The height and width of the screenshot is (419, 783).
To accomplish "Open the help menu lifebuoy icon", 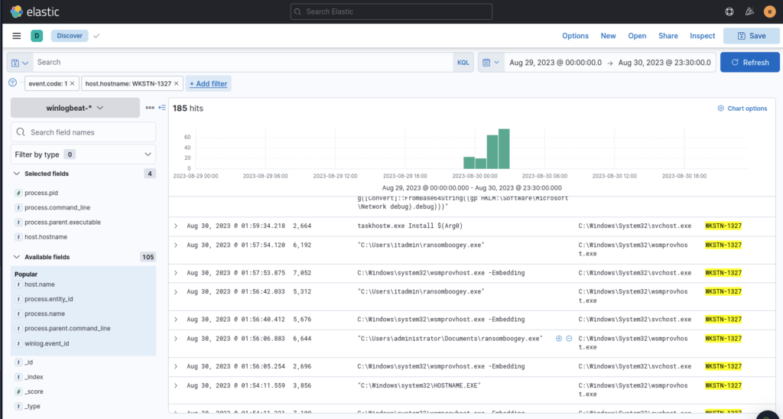I will 729,11.
